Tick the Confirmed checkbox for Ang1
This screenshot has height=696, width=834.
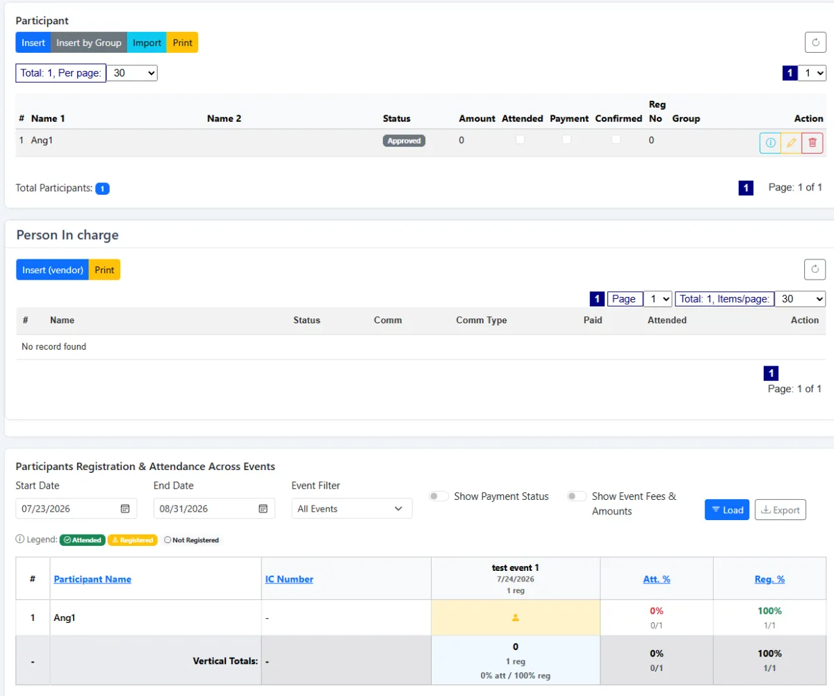(616, 140)
